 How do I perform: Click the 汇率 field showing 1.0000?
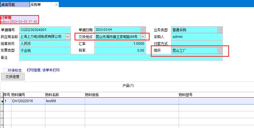120,44
